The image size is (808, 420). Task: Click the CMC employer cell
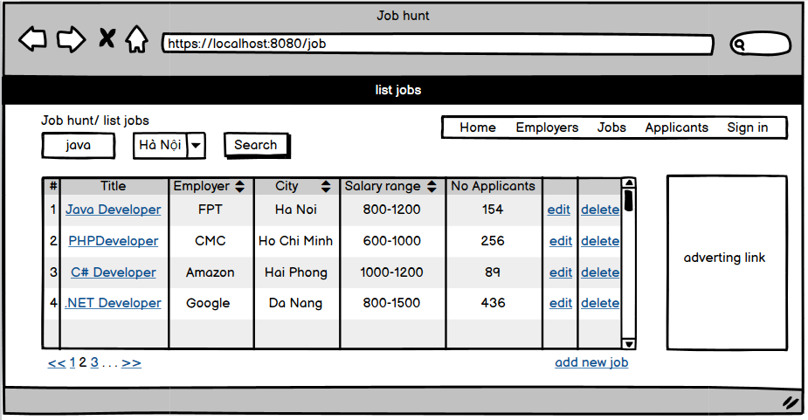point(211,241)
